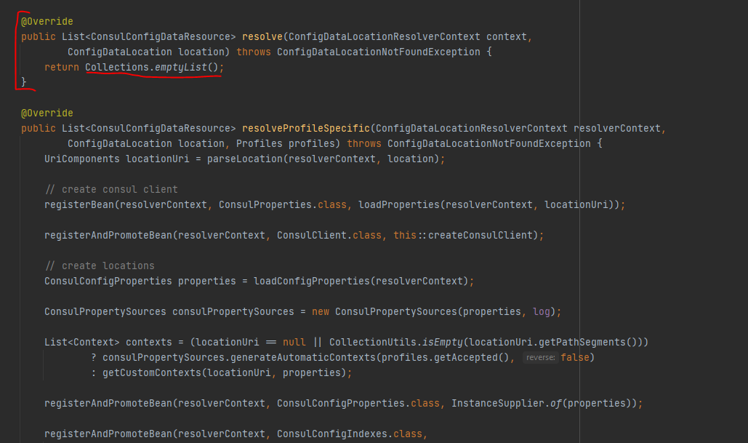Click the getPathSegments method call

pyautogui.click(x=582, y=343)
